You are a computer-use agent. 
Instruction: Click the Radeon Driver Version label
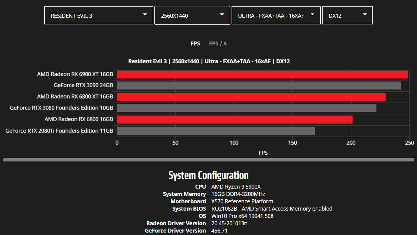pos(176,223)
